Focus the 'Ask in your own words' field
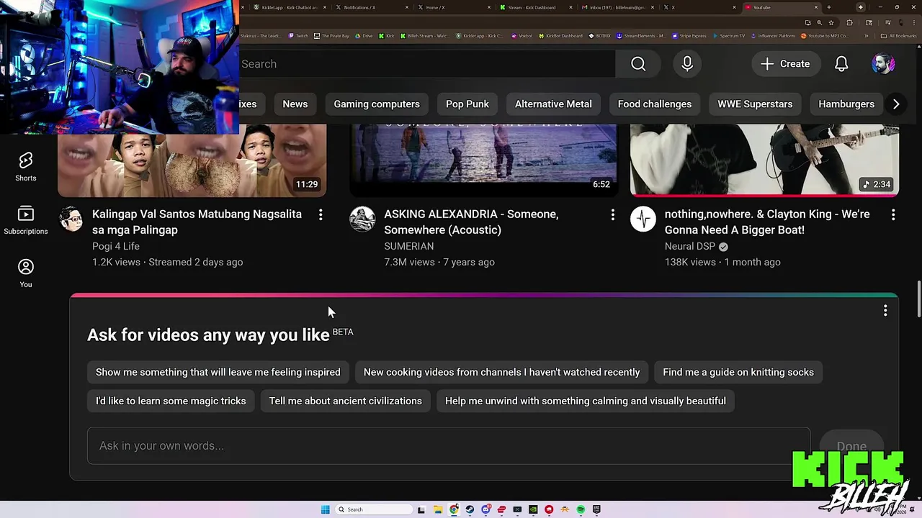This screenshot has width=922, height=518. (449, 446)
